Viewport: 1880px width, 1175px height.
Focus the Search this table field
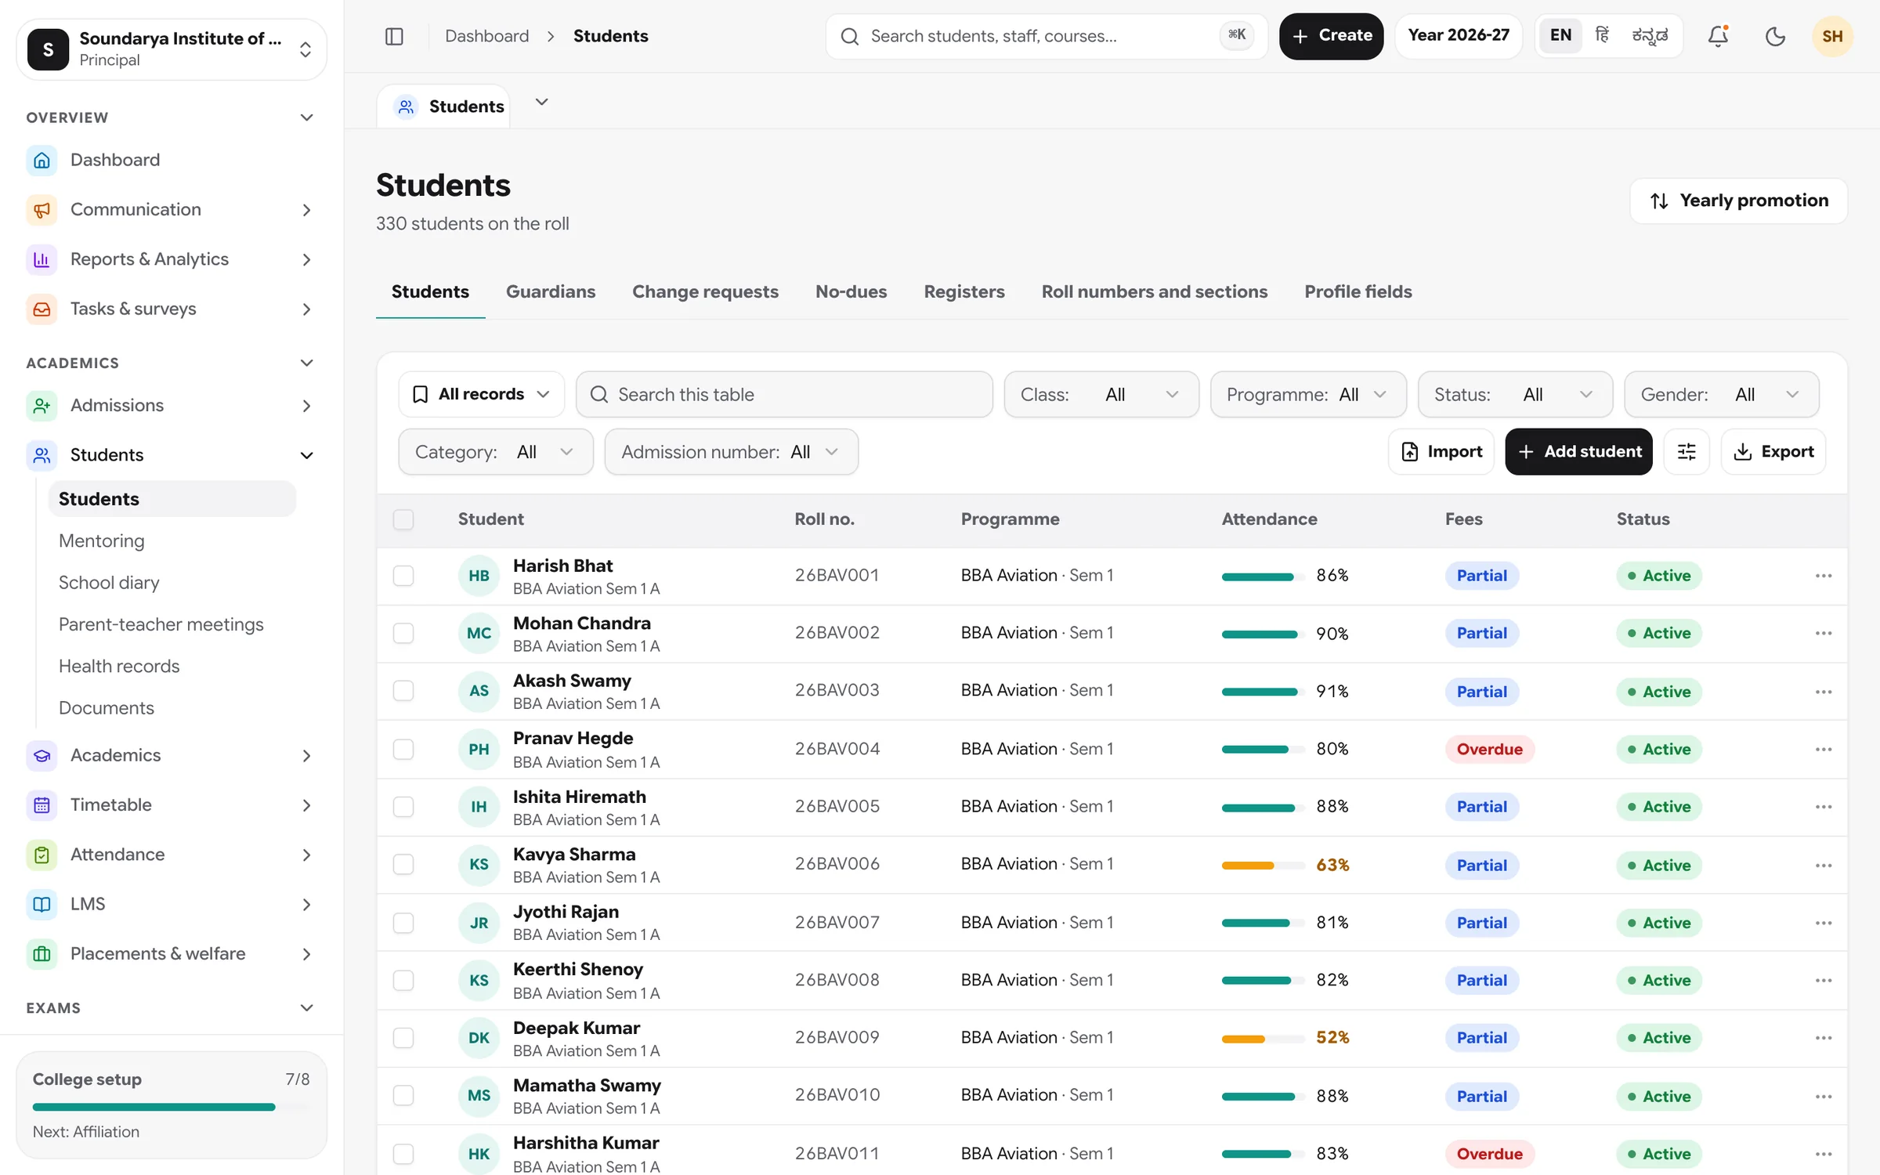(x=784, y=394)
